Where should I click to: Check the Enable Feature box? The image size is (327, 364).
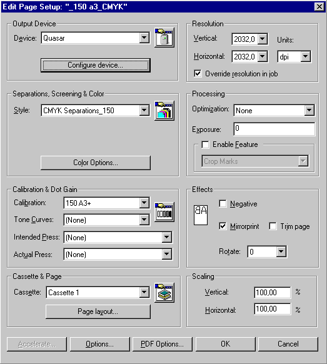205,144
